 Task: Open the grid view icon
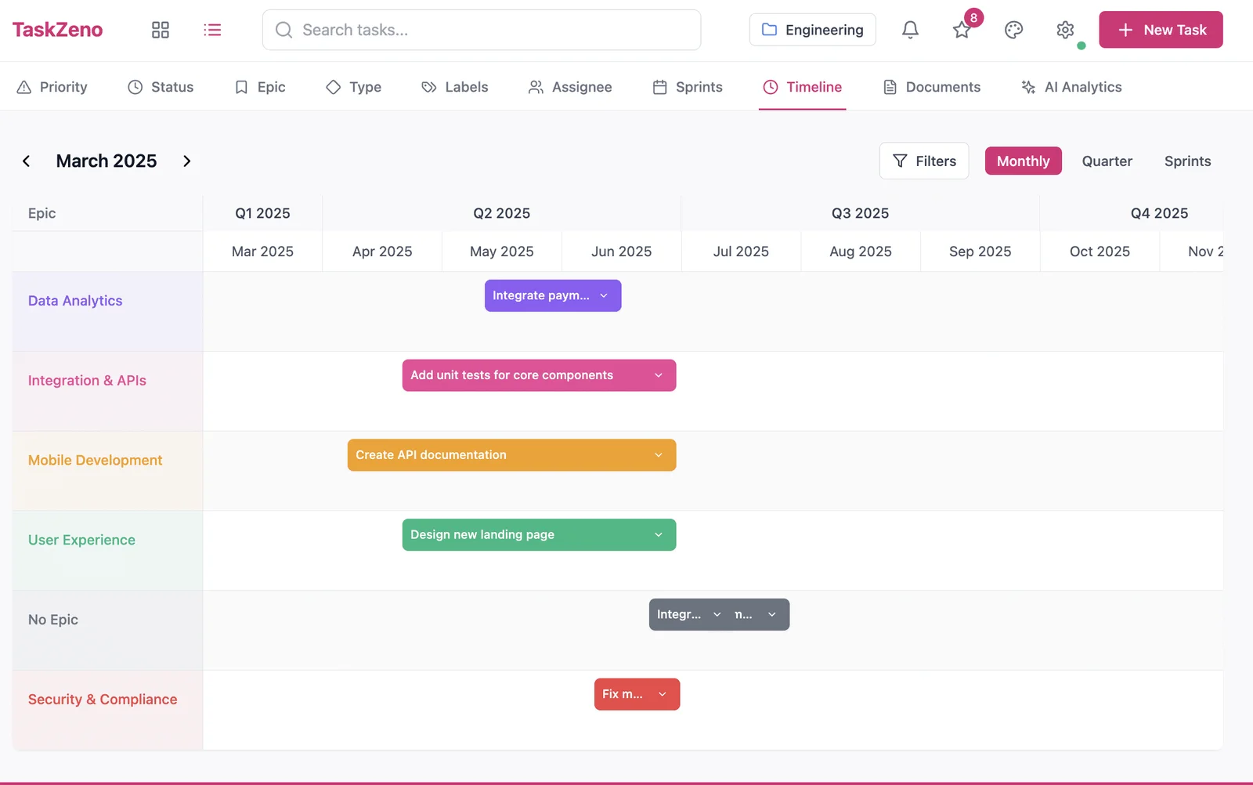161,30
